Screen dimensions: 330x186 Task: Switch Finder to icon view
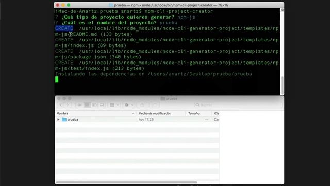[x=79, y=105]
